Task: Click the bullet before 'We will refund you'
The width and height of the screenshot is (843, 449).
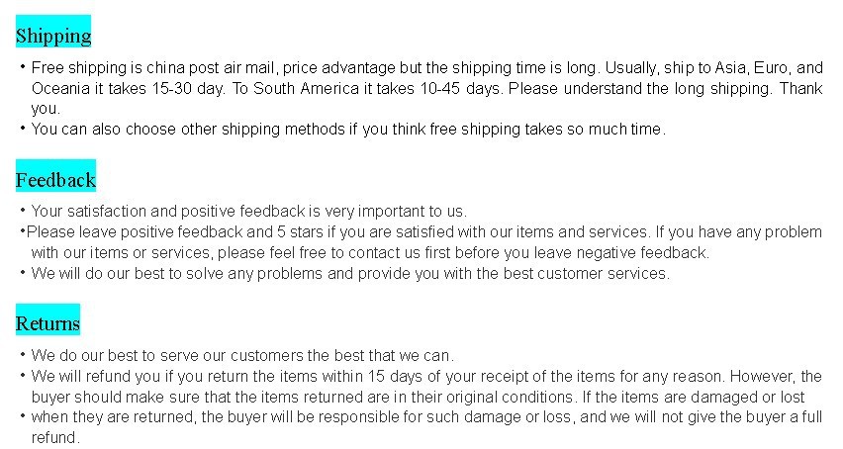Action: pyautogui.click(x=23, y=376)
